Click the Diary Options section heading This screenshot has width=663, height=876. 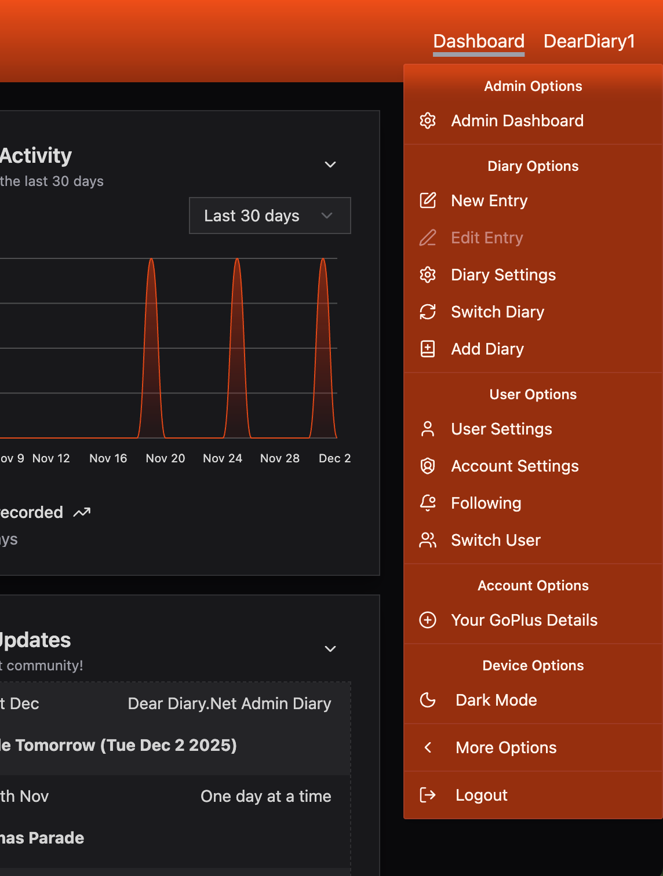[533, 166]
